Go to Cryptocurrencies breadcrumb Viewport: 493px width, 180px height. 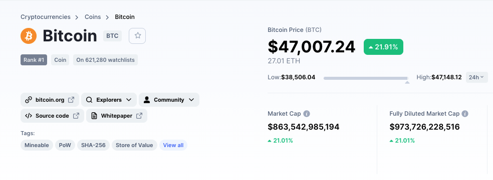pos(46,17)
